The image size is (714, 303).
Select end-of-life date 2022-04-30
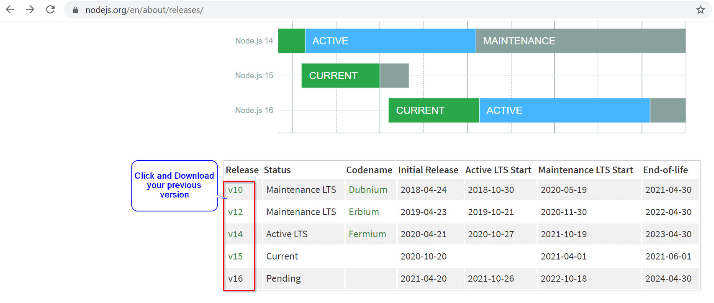point(668,212)
